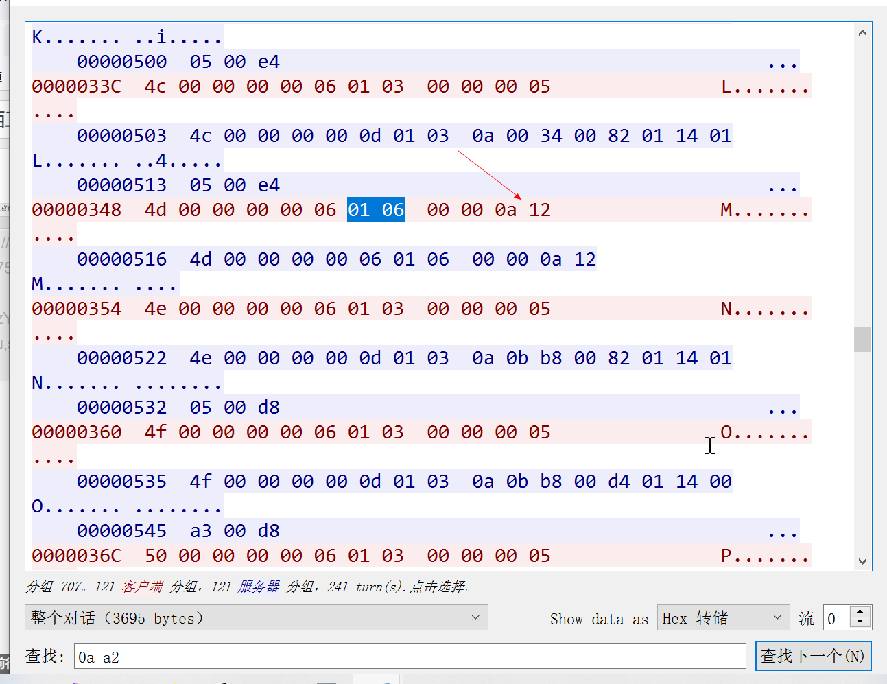This screenshot has width=887, height=684.
Task: Open the Show data as Hex 转储 dropdown
Action: (x=723, y=618)
